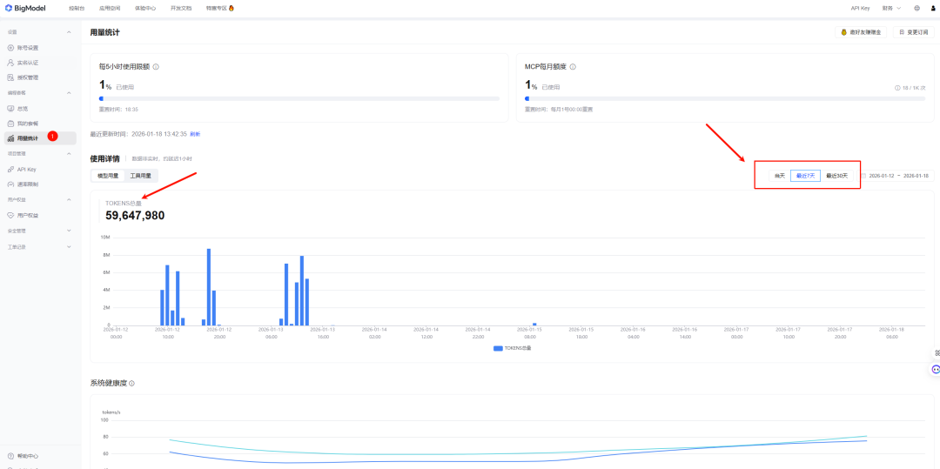940x469 pixels.
Task: Click floating icon above the chat assistant
Action: coord(937,352)
